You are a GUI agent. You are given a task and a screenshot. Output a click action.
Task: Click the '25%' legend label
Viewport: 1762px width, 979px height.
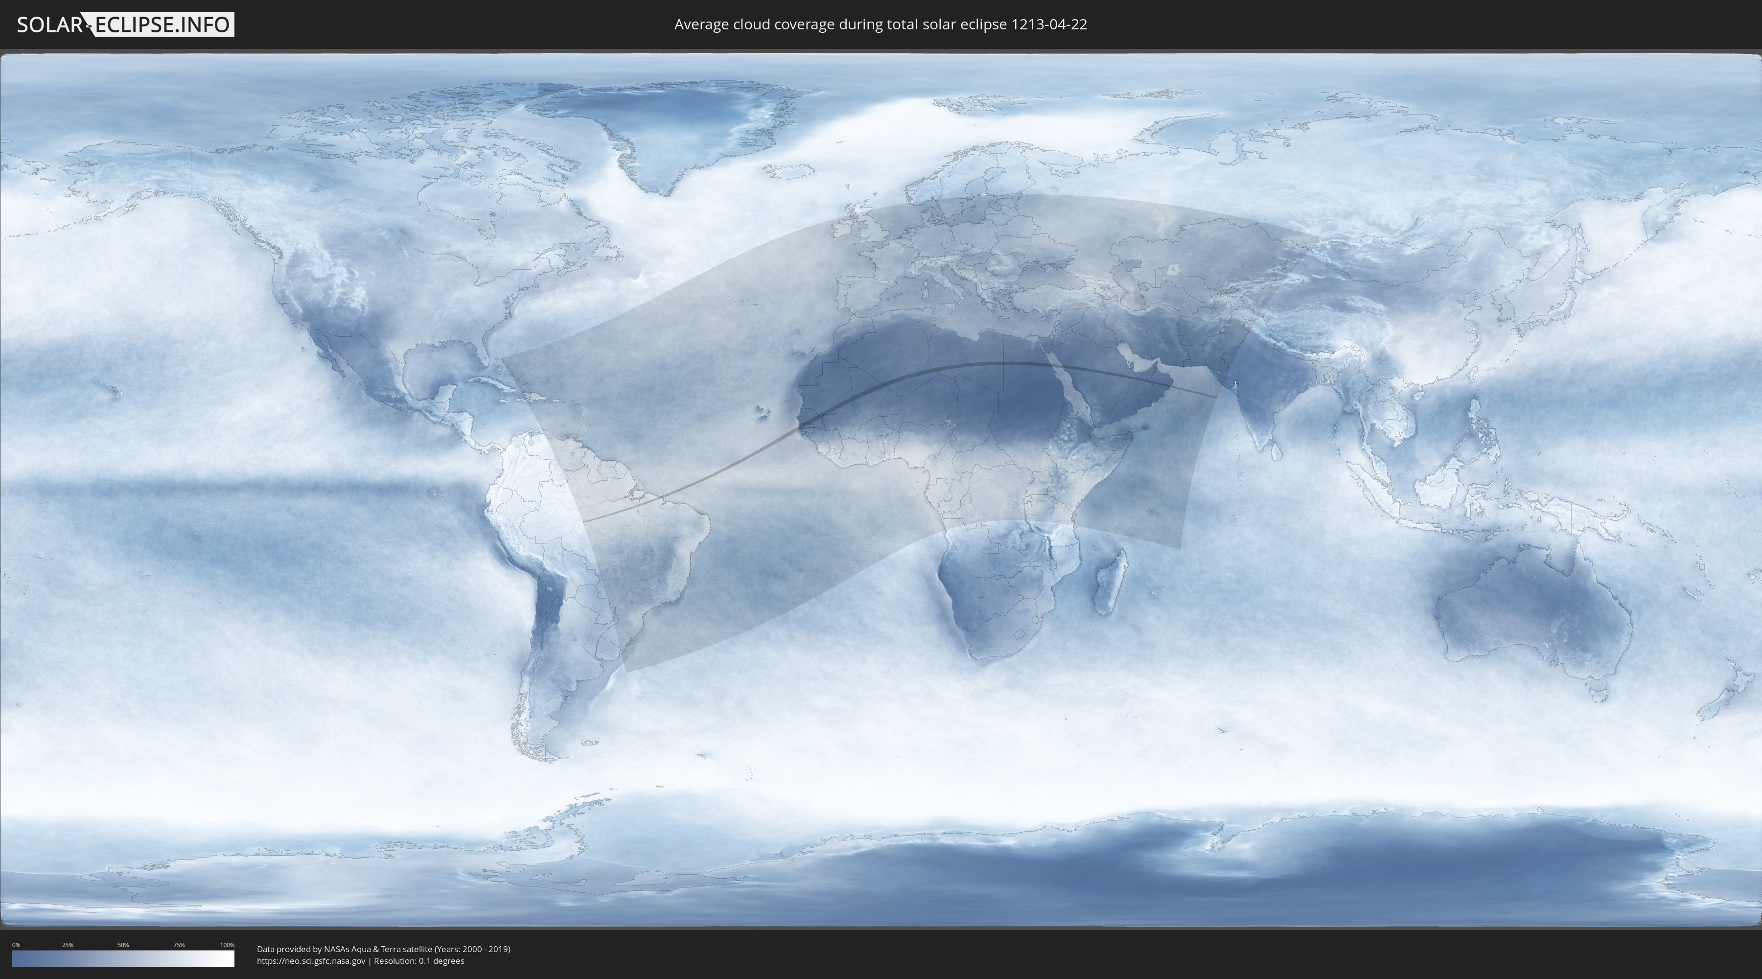(68, 945)
